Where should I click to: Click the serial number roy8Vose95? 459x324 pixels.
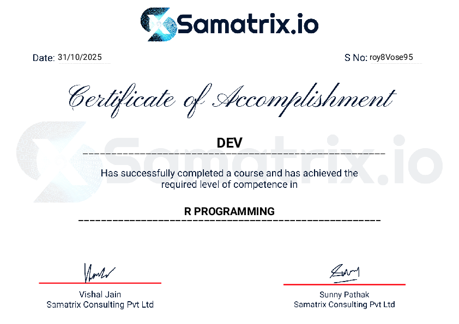(391, 57)
